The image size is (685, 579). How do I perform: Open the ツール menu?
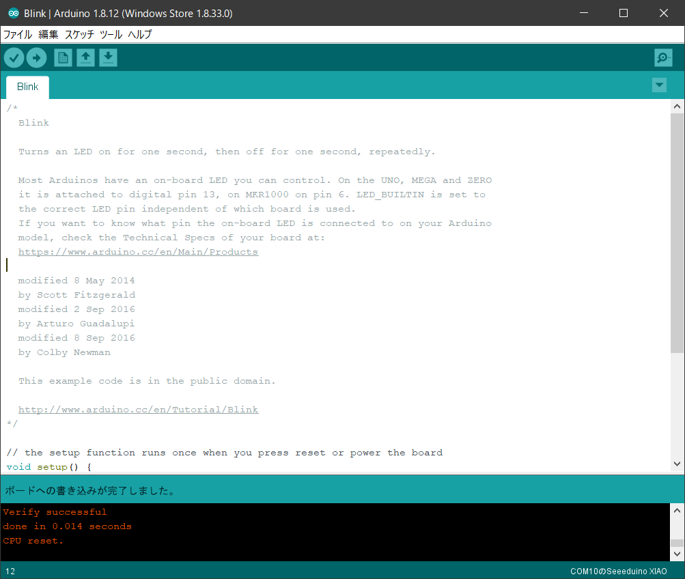coord(111,35)
